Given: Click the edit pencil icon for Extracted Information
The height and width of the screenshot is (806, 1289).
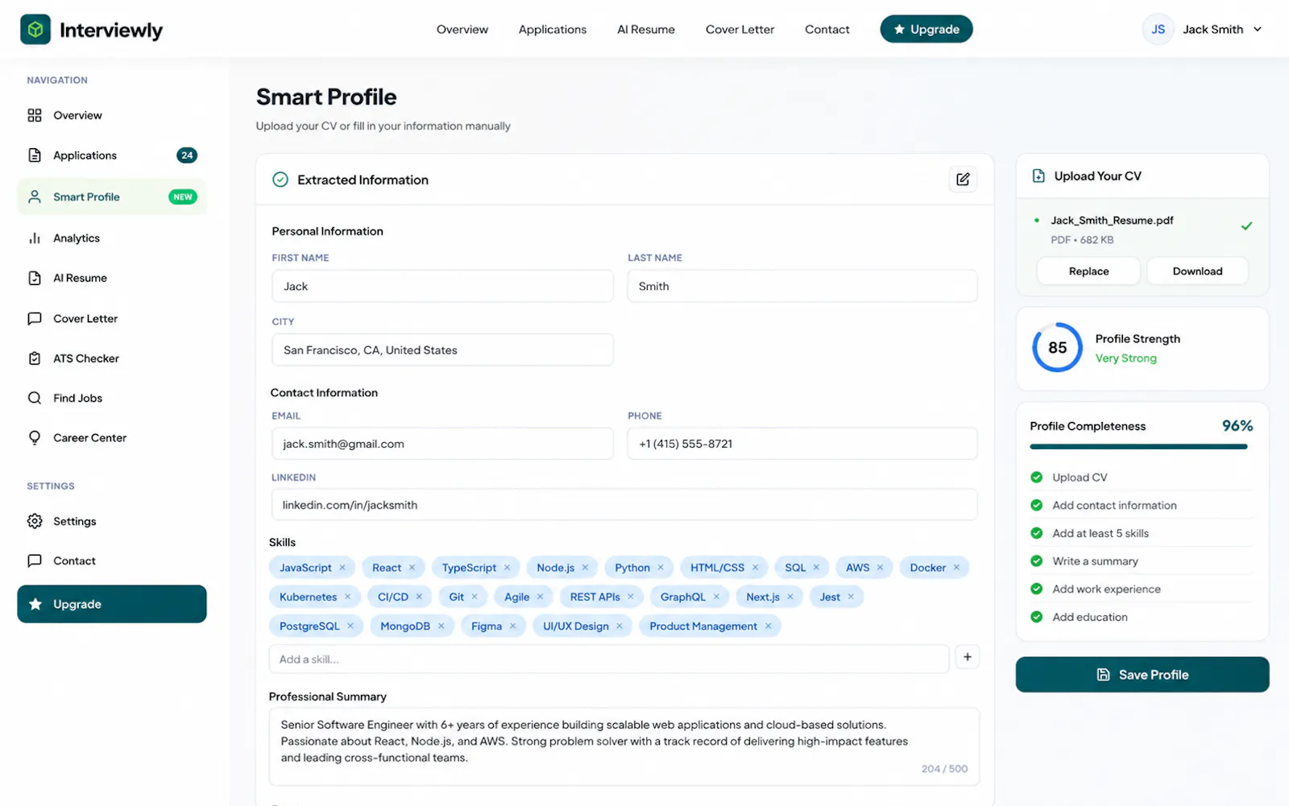Looking at the screenshot, I should [963, 179].
